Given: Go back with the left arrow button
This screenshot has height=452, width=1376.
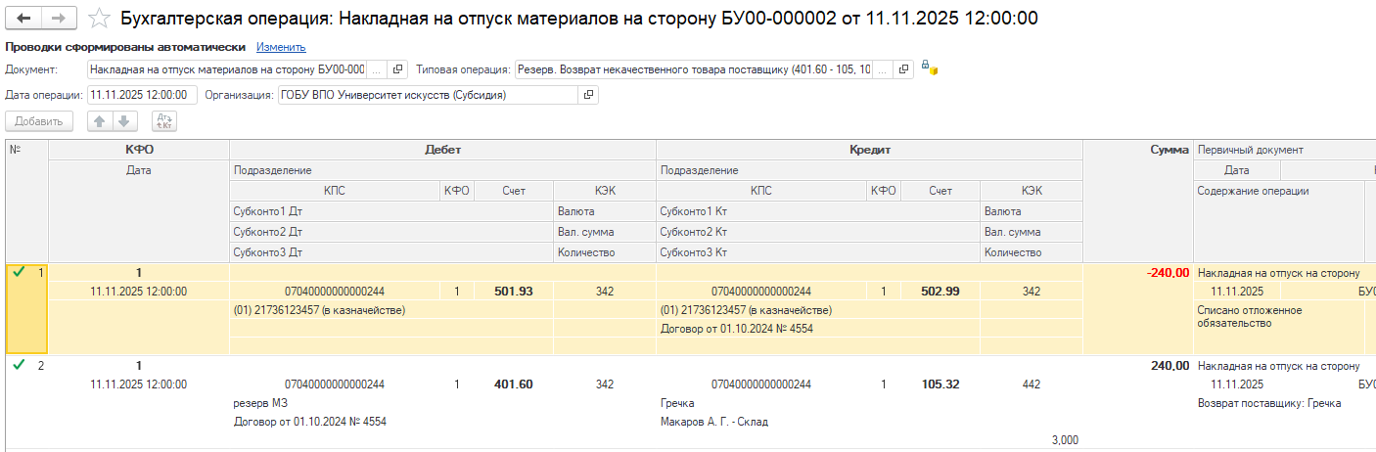Looking at the screenshot, I should point(24,19).
